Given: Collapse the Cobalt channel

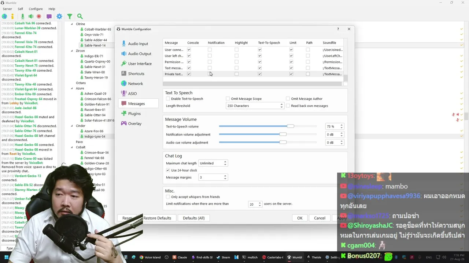Looking at the screenshot, I should click(72, 147).
